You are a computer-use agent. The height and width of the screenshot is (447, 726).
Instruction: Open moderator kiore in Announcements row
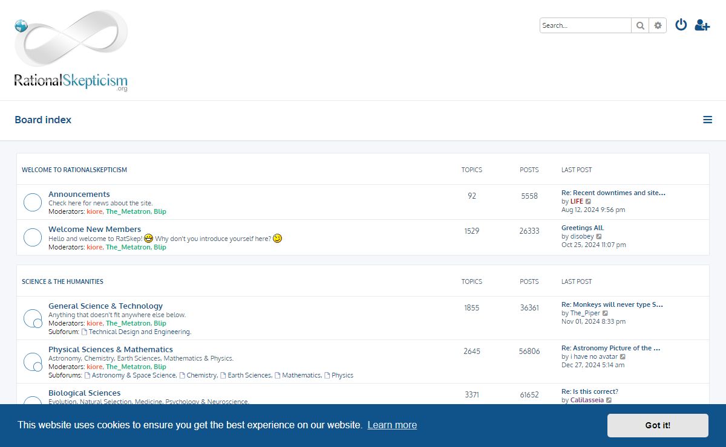point(94,212)
